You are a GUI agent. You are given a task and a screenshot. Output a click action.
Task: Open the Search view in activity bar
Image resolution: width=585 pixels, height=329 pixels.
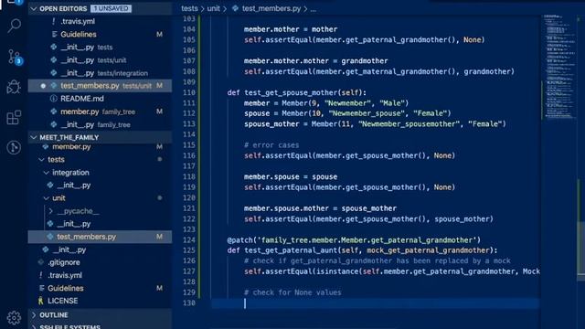tap(15, 26)
